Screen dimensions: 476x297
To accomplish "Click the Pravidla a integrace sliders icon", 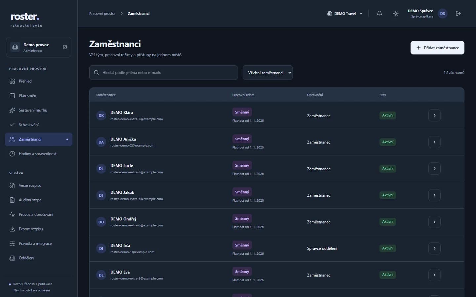I will point(12,244).
